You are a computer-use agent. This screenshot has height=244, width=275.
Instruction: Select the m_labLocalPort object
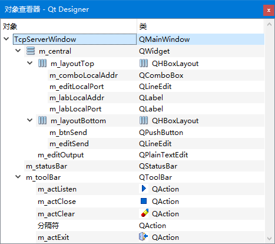point(75,109)
